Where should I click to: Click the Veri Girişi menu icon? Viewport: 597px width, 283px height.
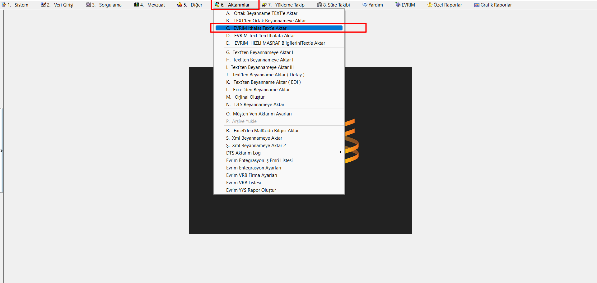pos(43,5)
